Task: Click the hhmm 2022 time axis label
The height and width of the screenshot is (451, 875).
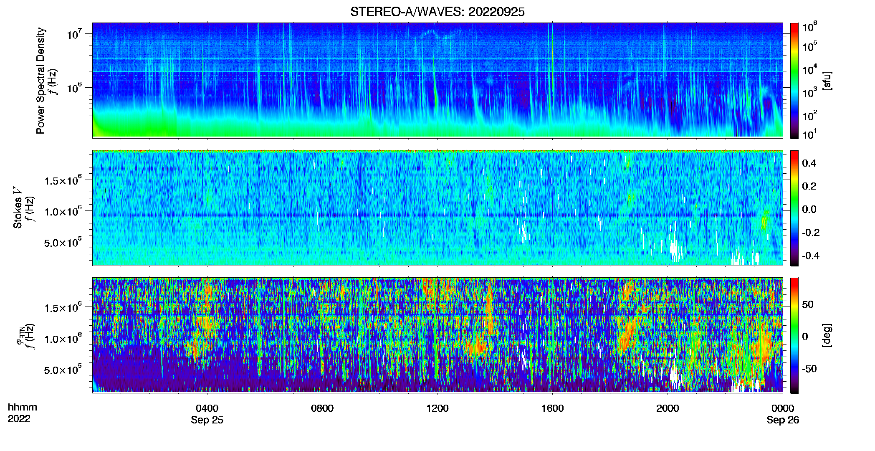Action: point(22,413)
